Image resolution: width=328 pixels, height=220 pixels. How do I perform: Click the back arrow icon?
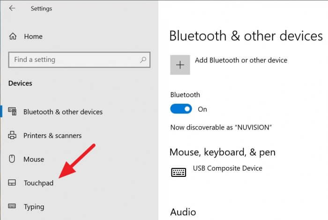coord(12,8)
